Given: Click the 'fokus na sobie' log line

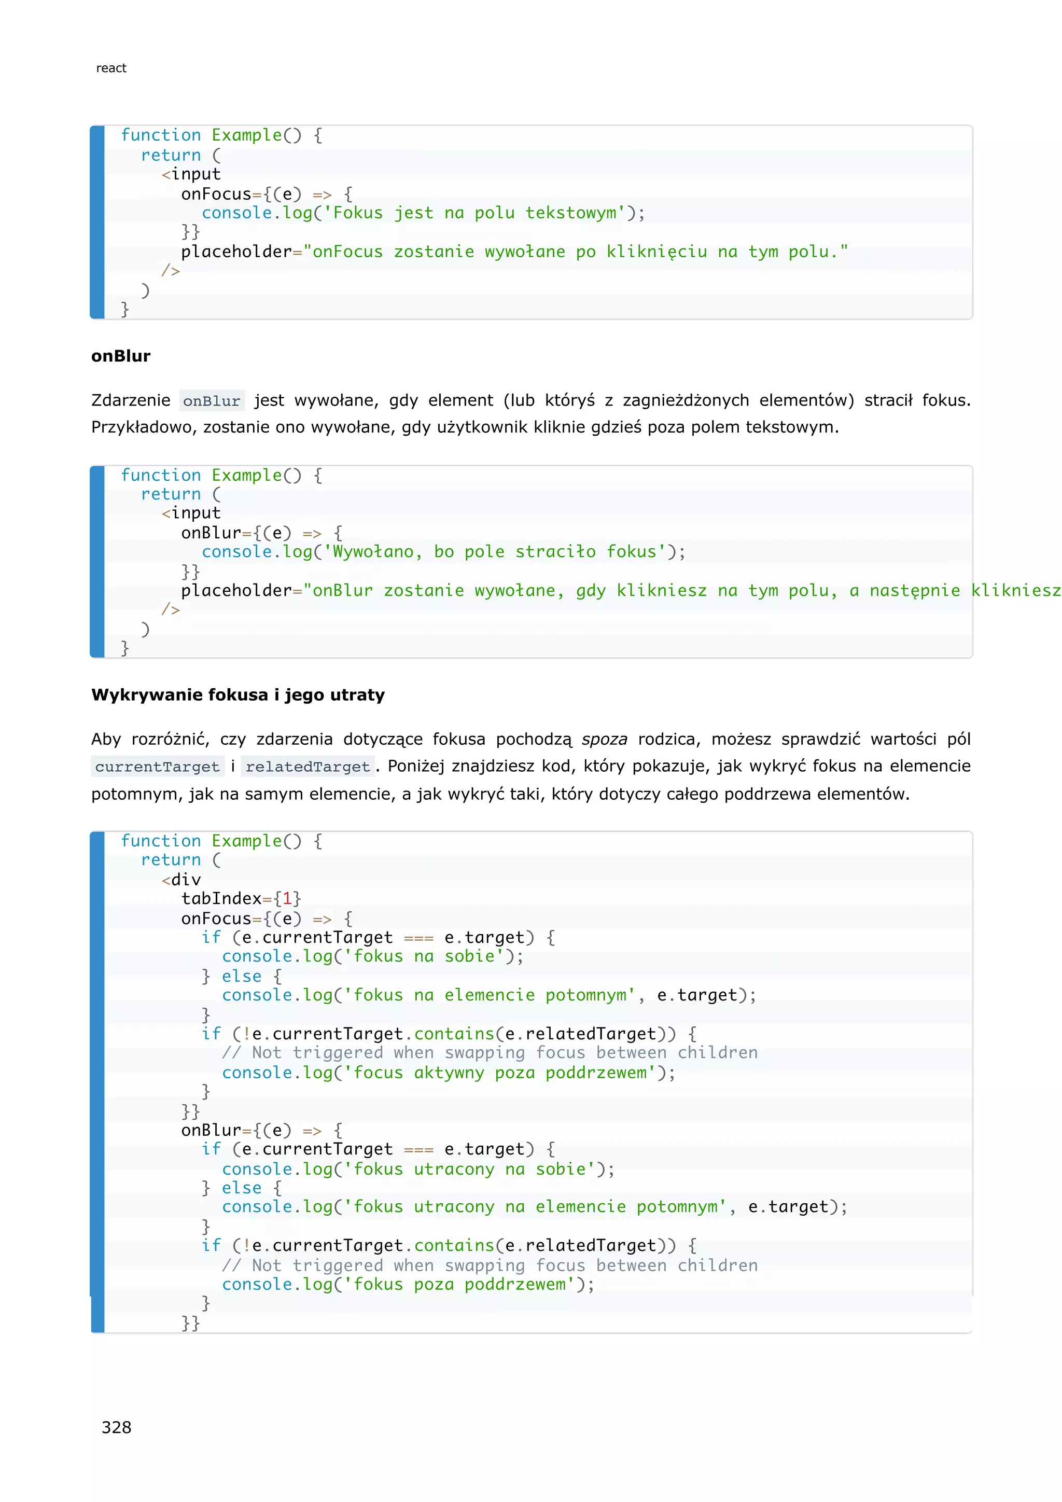Looking at the screenshot, I should [373, 956].
